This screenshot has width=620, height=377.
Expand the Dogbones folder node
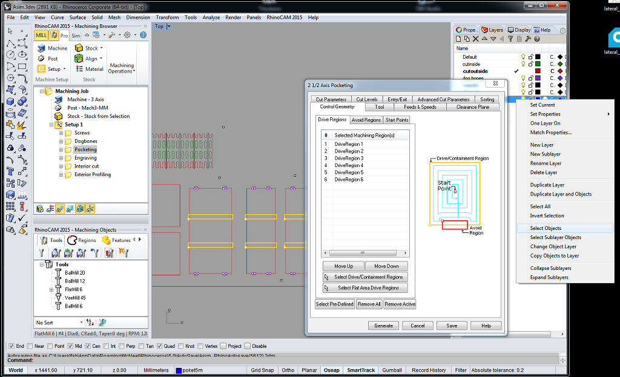tap(61, 142)
